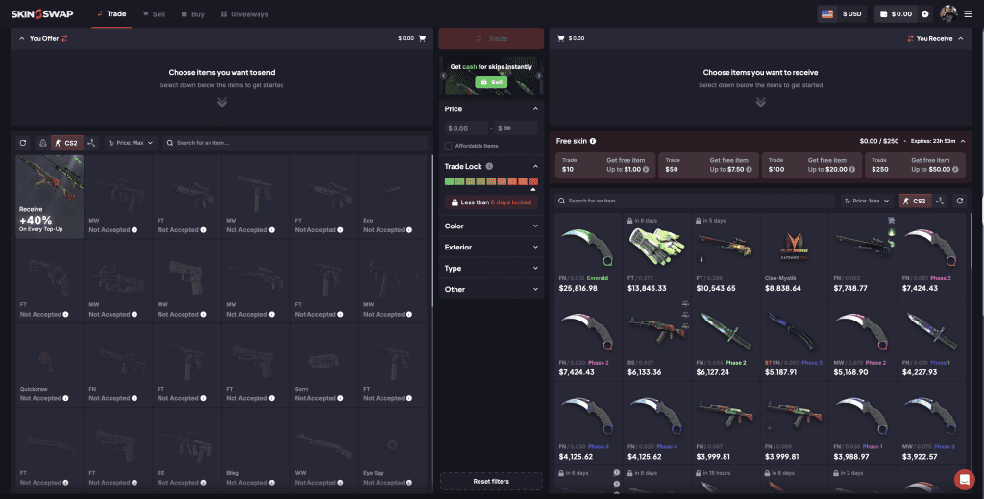Viewport: 984px width, 499px height.
Task: Click the offer inventory search field
Action: [x=295, y=143]
